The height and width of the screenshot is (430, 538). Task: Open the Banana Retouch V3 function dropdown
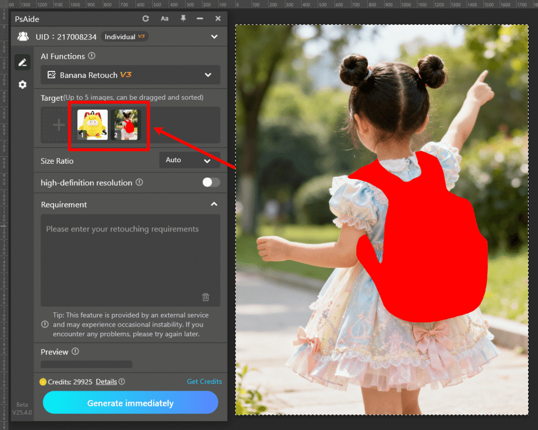point(208,75)
